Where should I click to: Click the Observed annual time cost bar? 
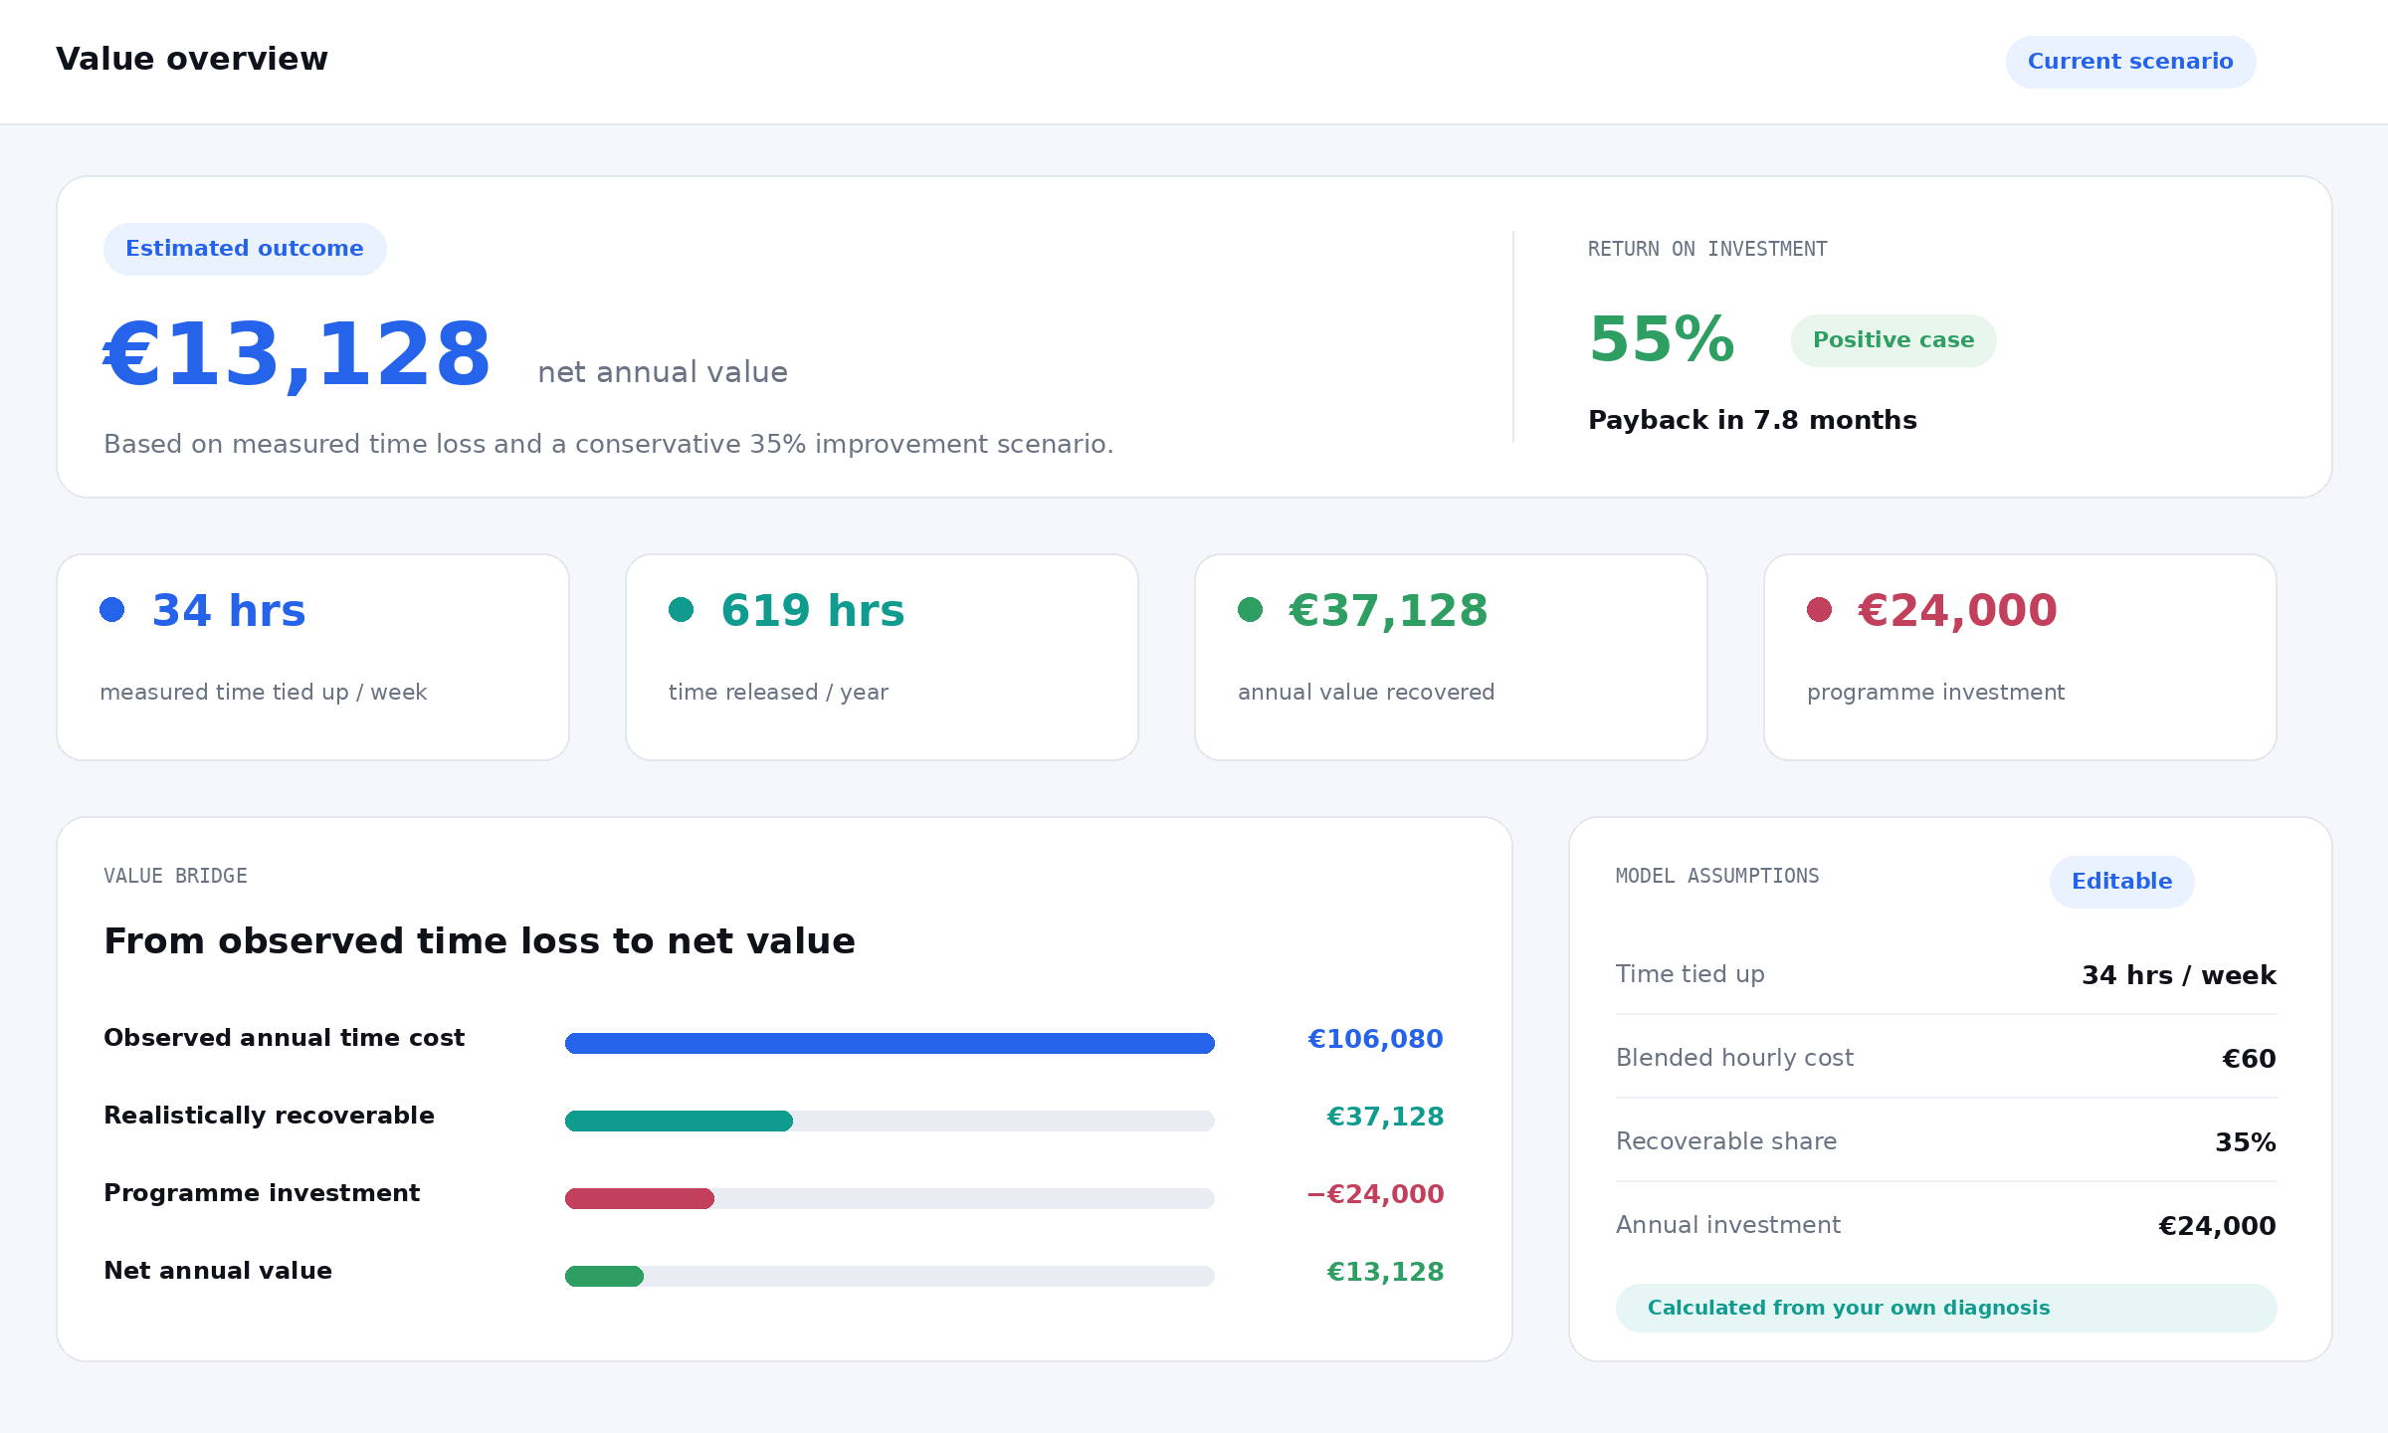pos(890,1043)
